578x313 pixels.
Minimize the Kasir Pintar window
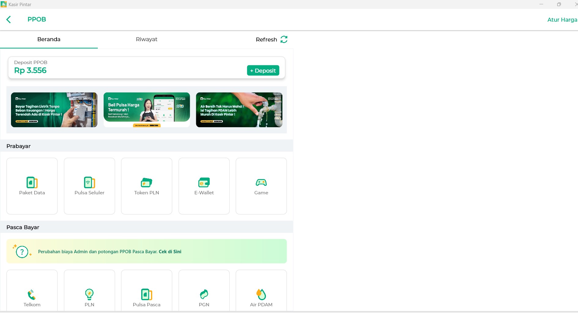tap(541, 4)
